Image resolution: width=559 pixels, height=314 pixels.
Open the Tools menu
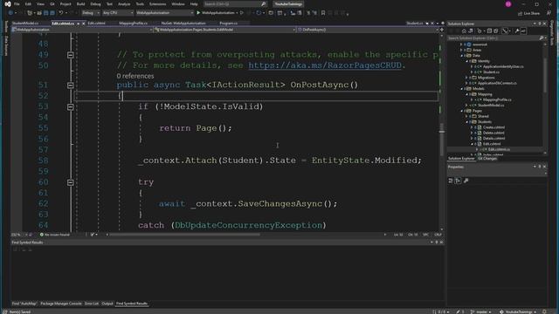[x=140, y=3]
